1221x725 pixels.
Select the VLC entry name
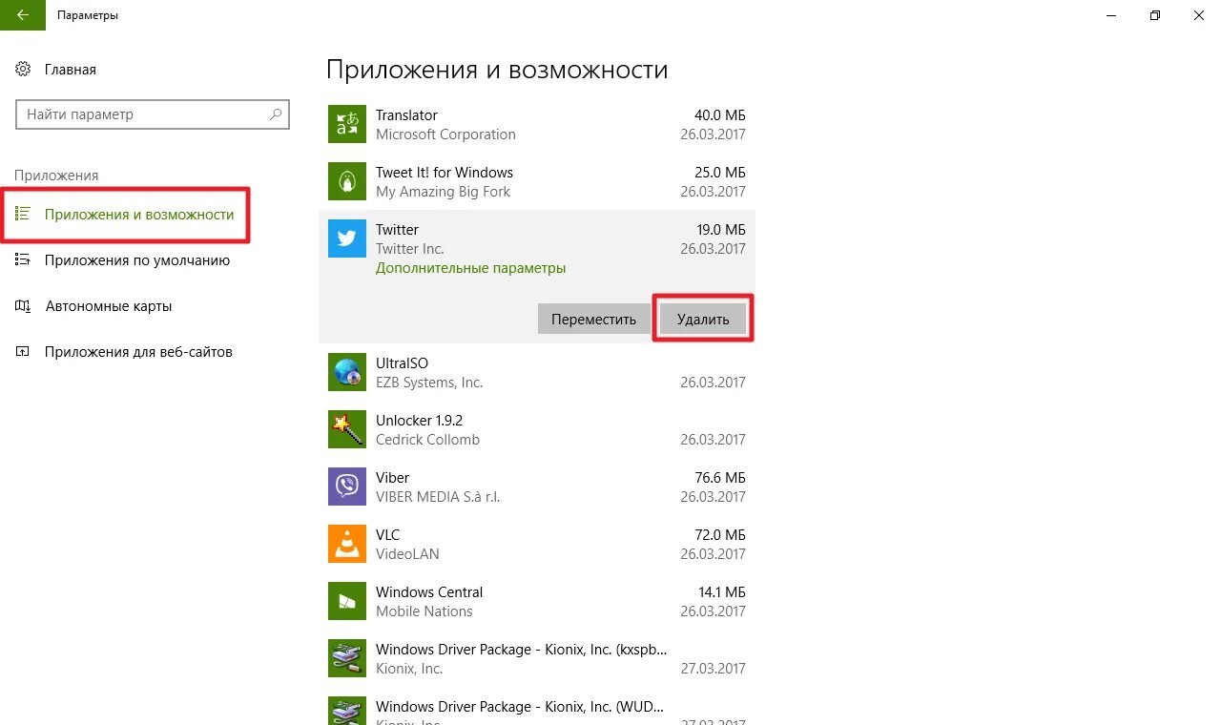388,535
